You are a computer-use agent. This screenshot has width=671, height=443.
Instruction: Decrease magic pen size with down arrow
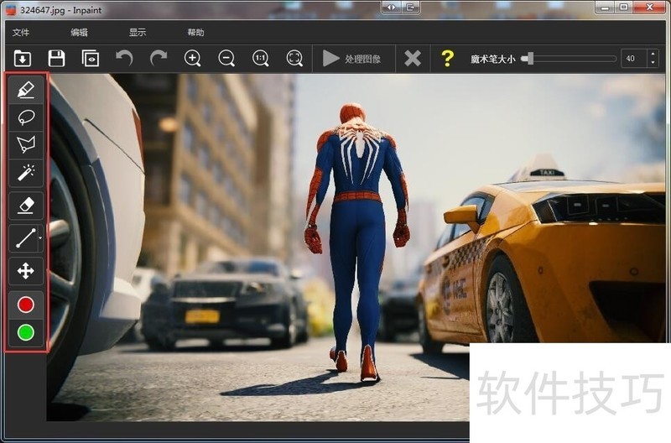[x=653, y=63]
